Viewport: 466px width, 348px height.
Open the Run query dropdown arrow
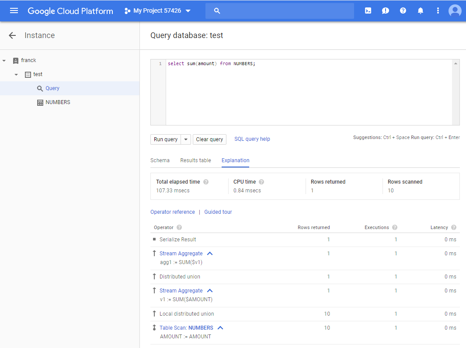point(186,139)
